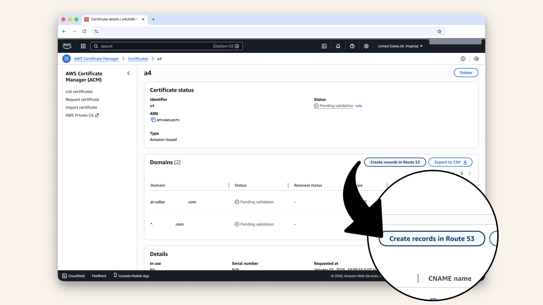Toggle the side navigation hamburger menu
Image resolution: width=543 pixels, height=305 pixels.
click(66, 59)
